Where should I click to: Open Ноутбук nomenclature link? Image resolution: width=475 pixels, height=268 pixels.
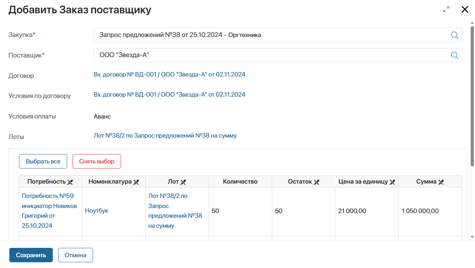pos(97,211)
